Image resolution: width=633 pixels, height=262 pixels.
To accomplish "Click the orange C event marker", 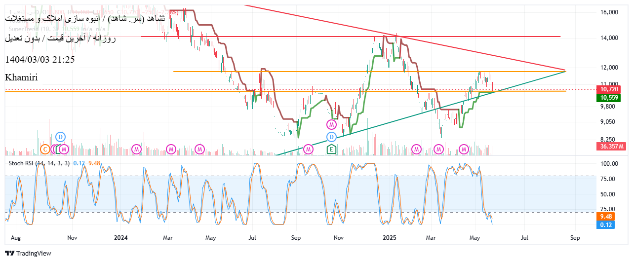I will tap(45, 149).
